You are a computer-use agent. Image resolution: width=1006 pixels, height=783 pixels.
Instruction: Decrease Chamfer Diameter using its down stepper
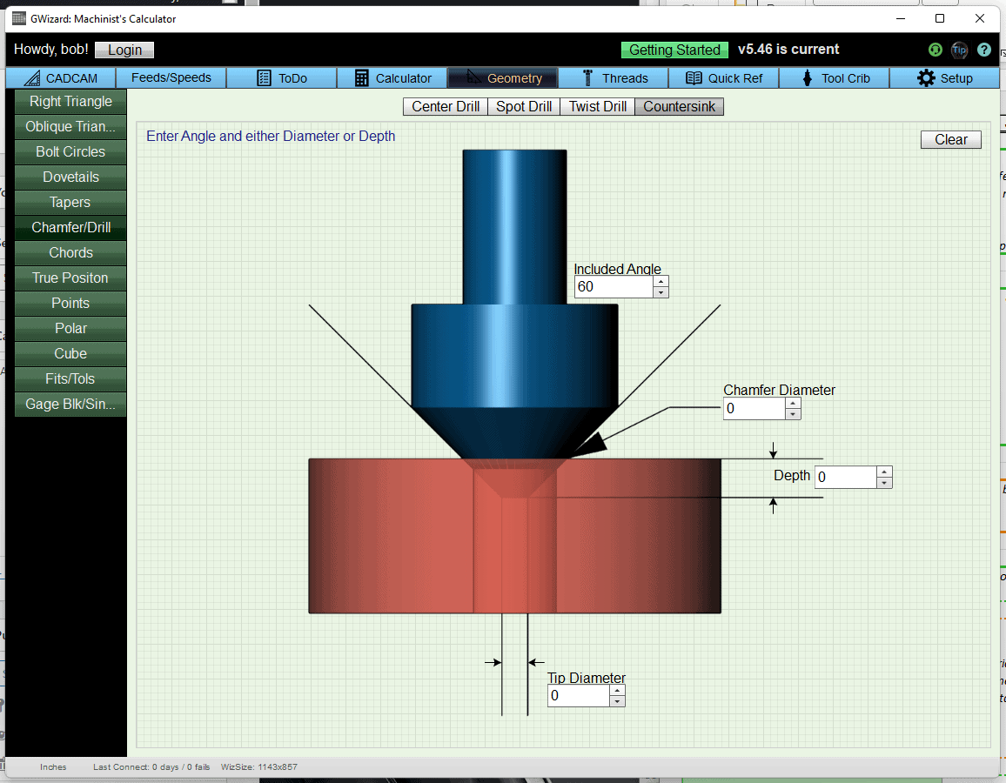[x=793, y=413]
